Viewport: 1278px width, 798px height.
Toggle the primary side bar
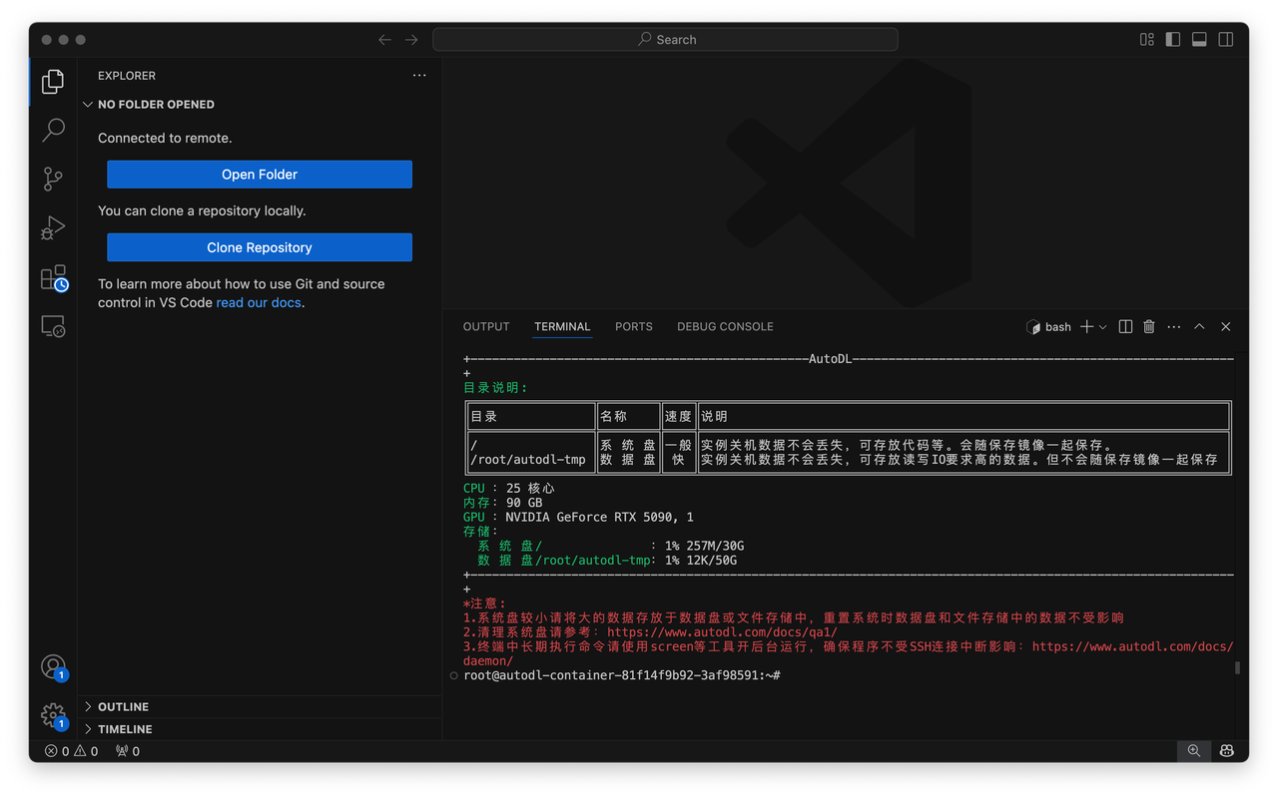[1173, 40]
